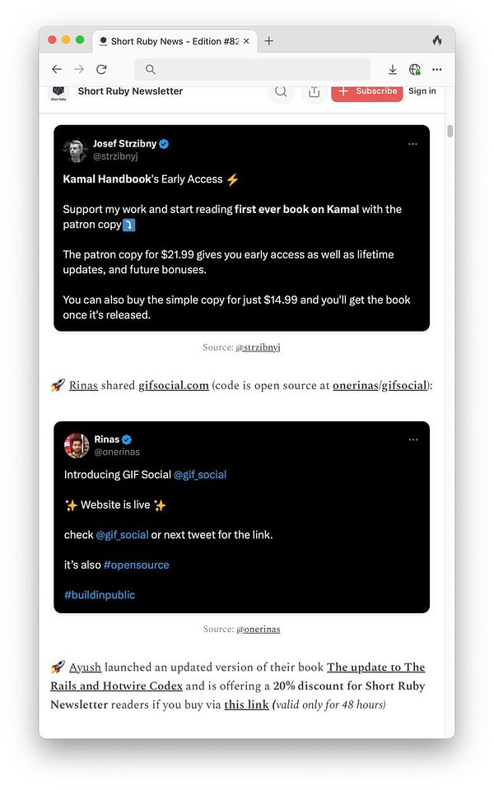Open a new tab with plus button
This screenshot has height=790, width=494.
tap(269, 41)
